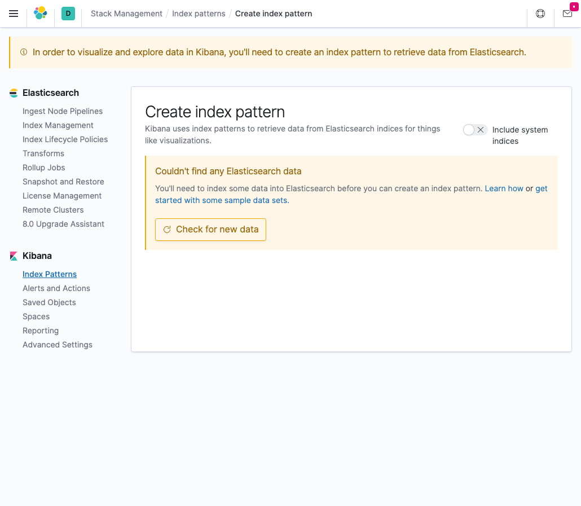Open Ingest Node Pipelines
The image size is (581, 506).
(x=63, y=112)
